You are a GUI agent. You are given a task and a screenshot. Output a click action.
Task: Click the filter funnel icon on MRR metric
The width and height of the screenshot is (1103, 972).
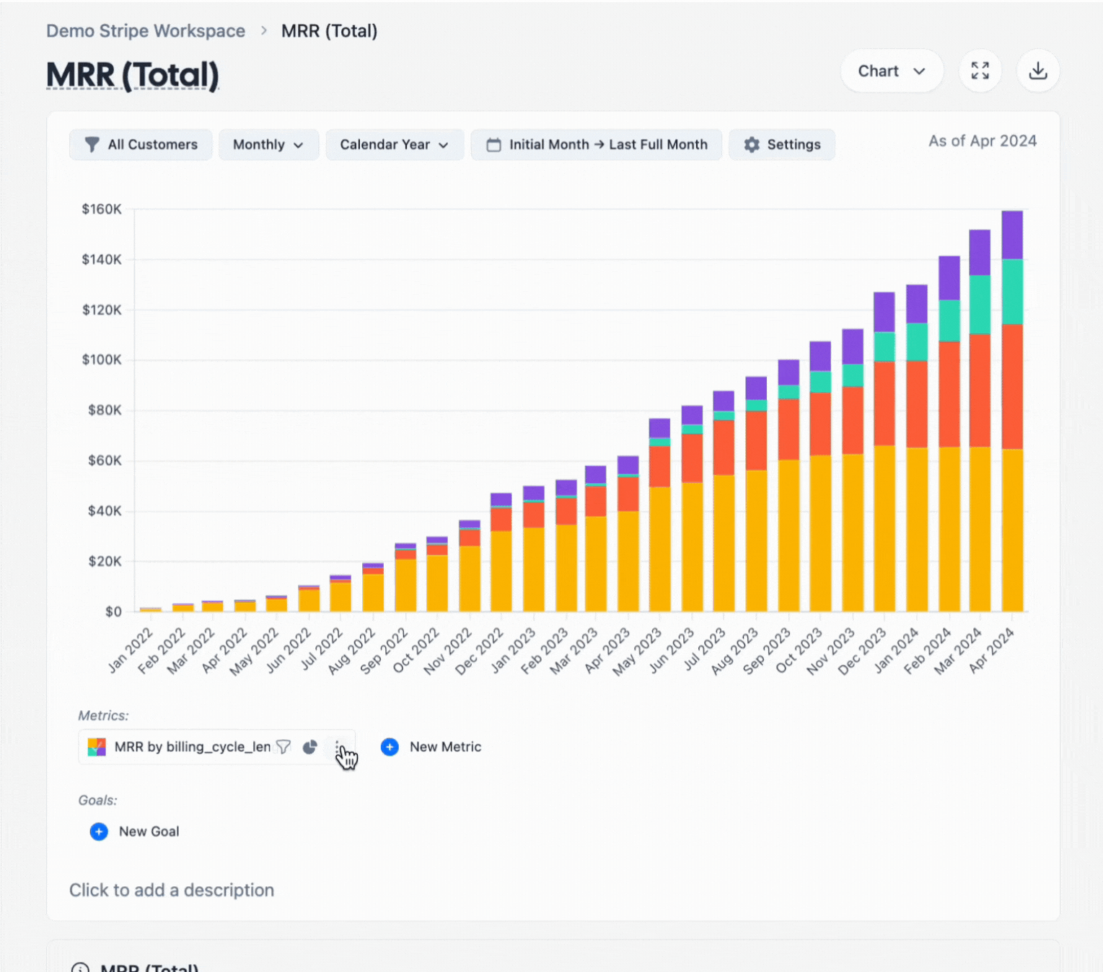point(284,747)
